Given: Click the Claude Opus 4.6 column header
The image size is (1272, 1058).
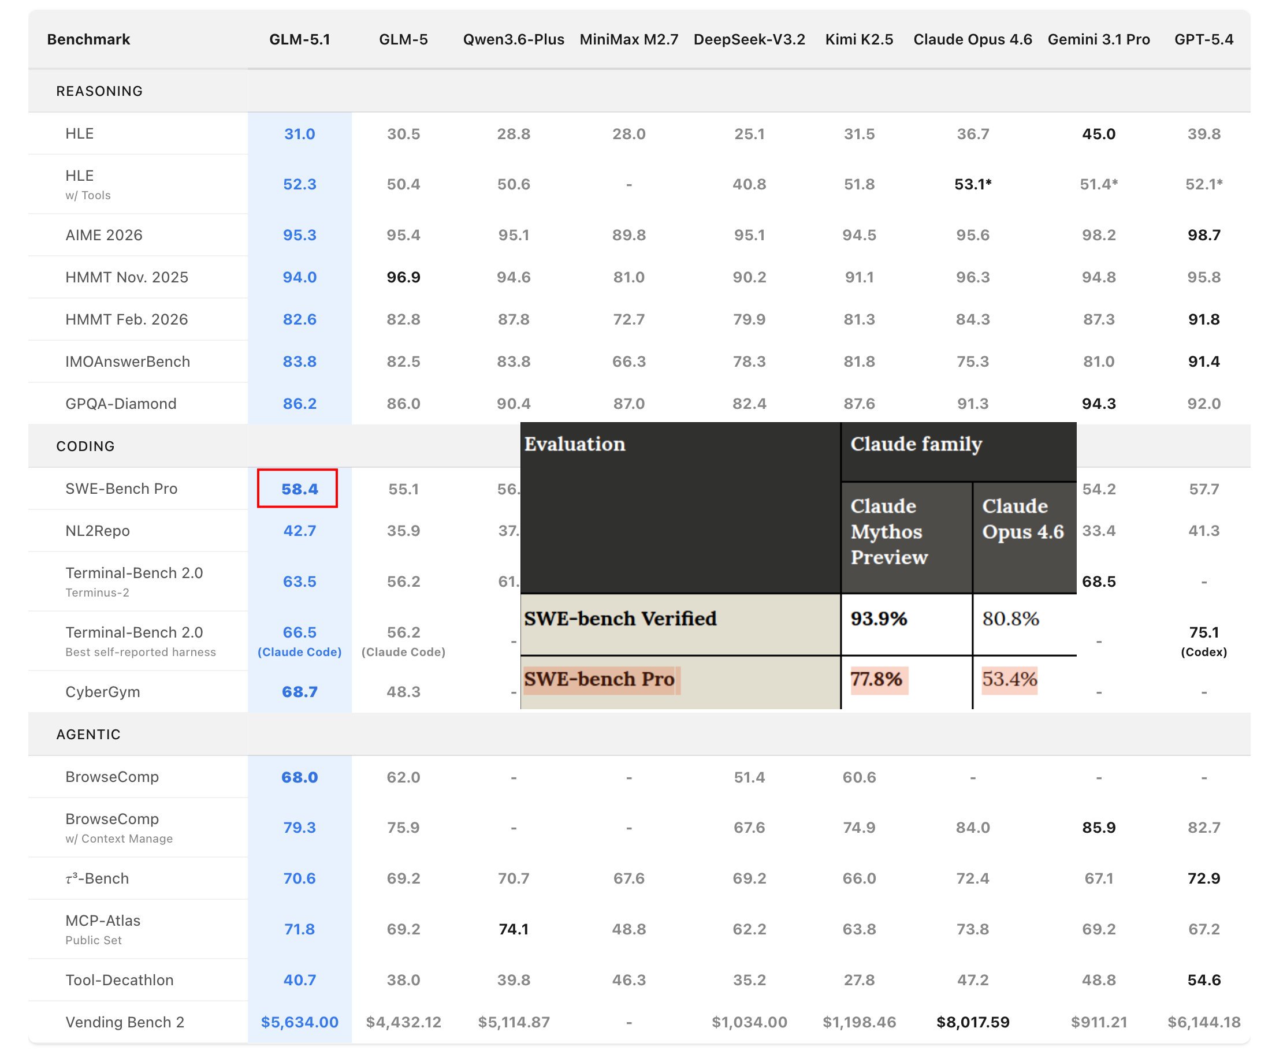Looking at the screenshot, I should click(x=972, y=39).
